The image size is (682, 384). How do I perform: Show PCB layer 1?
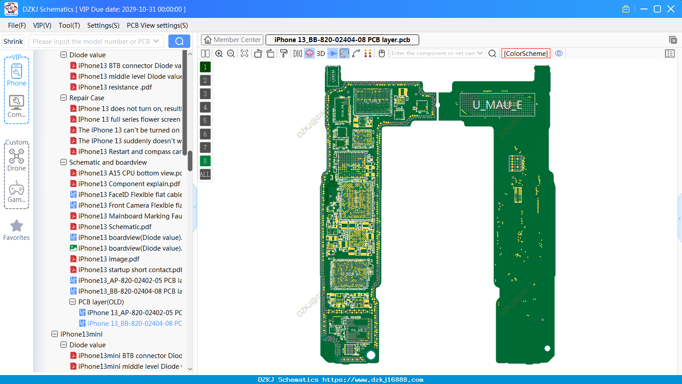click(x=205, y=67)
